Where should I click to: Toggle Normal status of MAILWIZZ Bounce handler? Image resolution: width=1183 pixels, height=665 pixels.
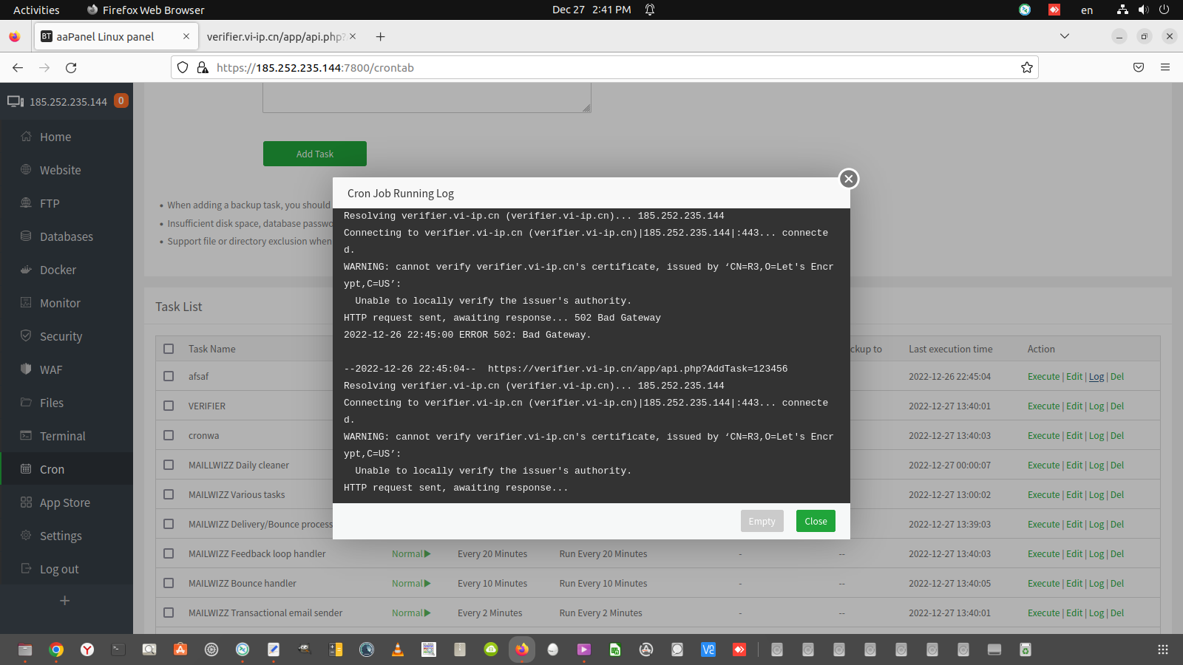pos(411,583)
